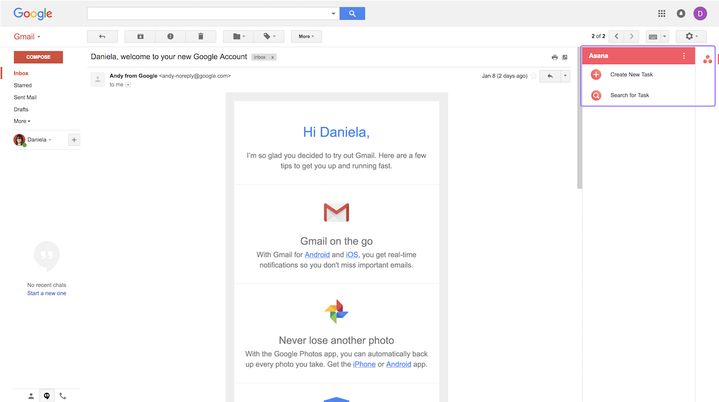This screenshot has width=719, height=402.
Task: Compose a new email
Action: [x=38, y=57]
